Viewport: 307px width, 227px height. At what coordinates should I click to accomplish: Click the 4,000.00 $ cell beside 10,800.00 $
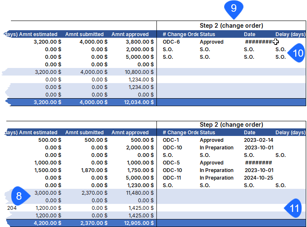tap(94, 72)
